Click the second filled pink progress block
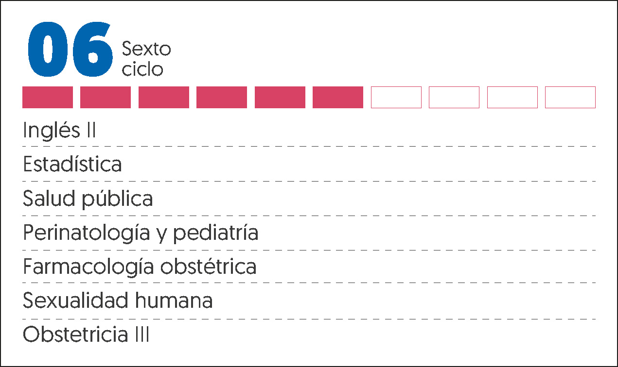The image size is (618, 367). pyautogui.click(x=106, y=97)
